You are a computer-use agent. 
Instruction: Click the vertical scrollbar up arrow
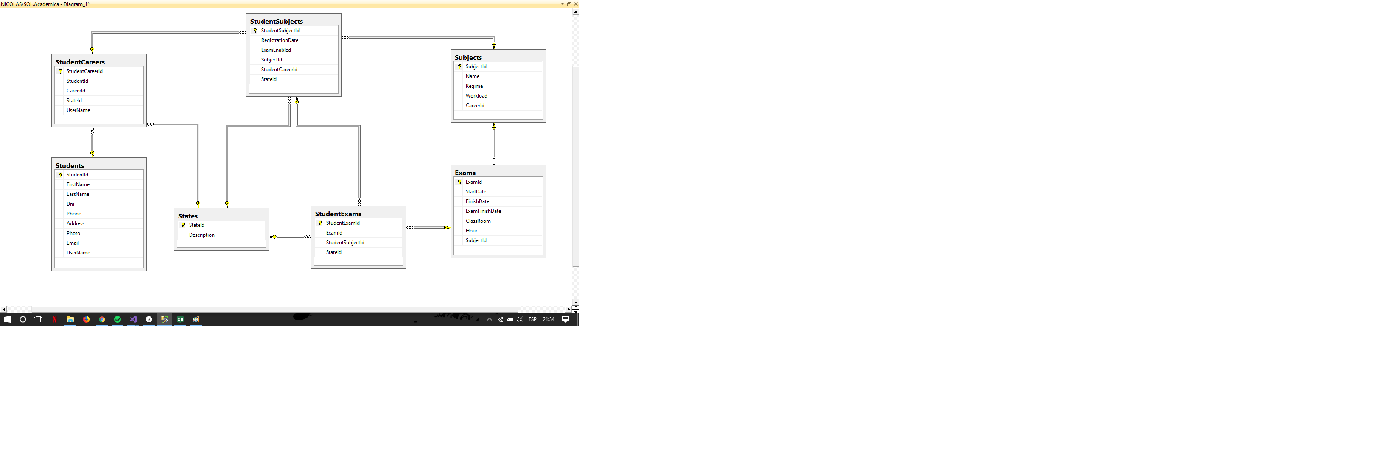(575, 12)
